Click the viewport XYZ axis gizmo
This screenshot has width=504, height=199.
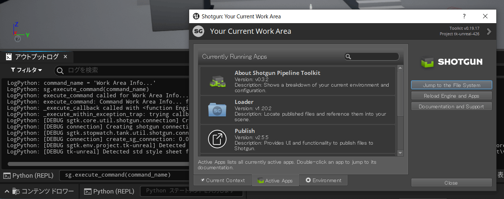point(20,32)
